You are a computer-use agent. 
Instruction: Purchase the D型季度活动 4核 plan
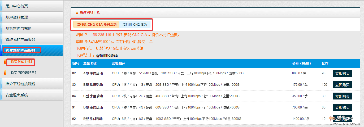[x=342, y=107]
